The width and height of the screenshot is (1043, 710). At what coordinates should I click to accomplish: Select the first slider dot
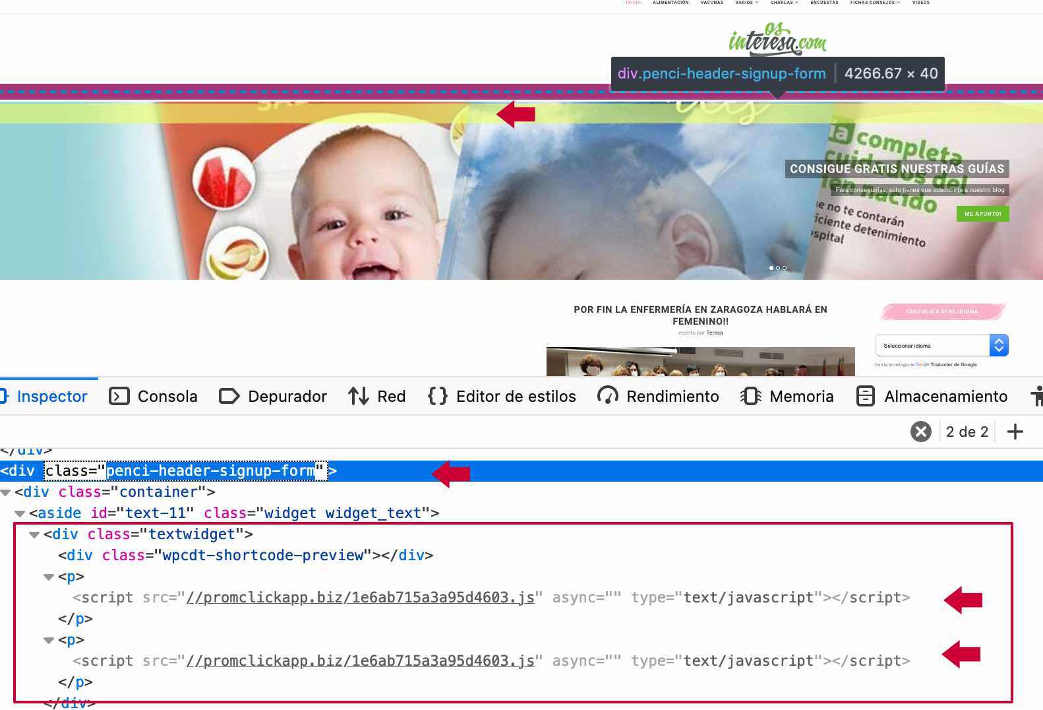coord(771,268)
